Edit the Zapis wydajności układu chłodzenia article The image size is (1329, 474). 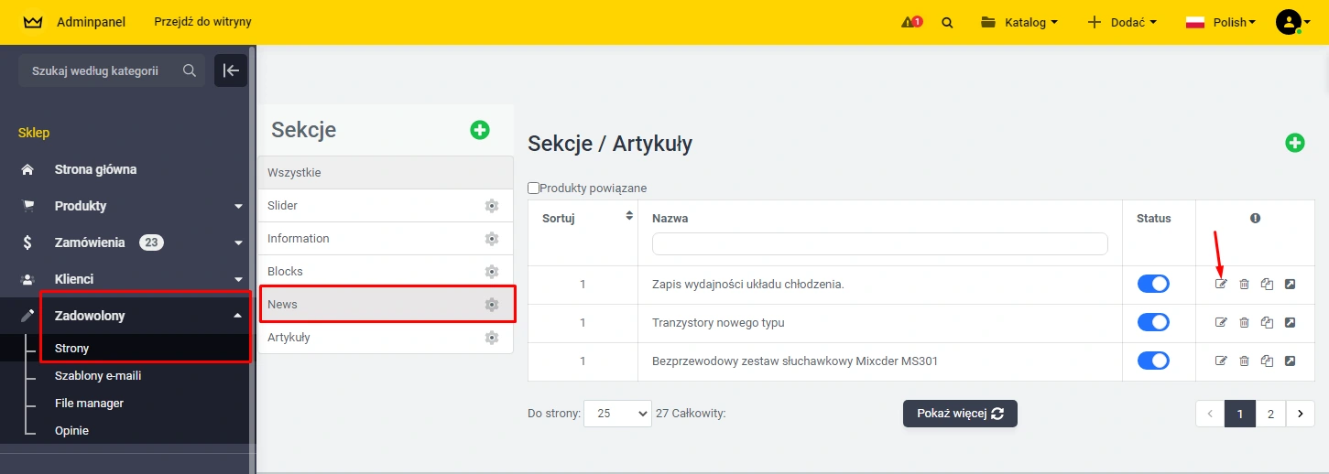(1221, 285)
